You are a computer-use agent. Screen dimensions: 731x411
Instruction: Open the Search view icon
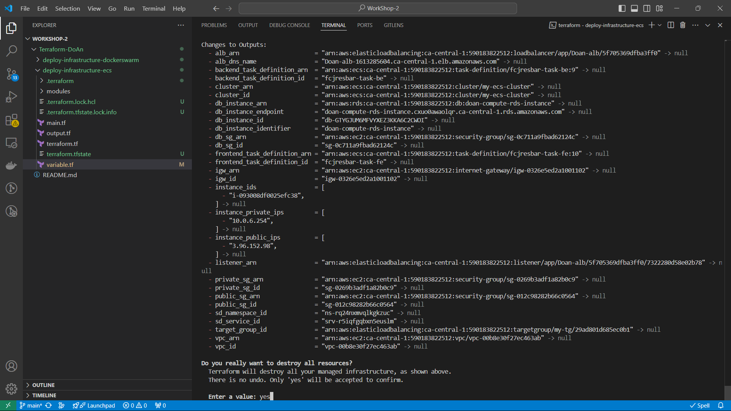pyautogui.click(x=11, y=51)
